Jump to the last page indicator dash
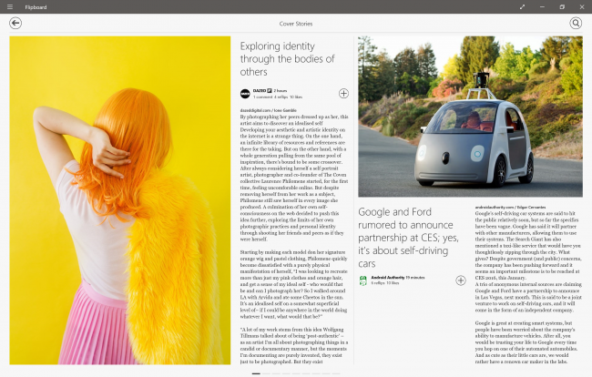This screenshot has width=592, height=377. click(x=336, y=373)
